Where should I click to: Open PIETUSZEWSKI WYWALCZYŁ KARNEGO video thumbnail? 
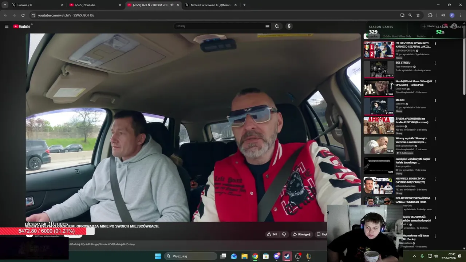[379, 50]
